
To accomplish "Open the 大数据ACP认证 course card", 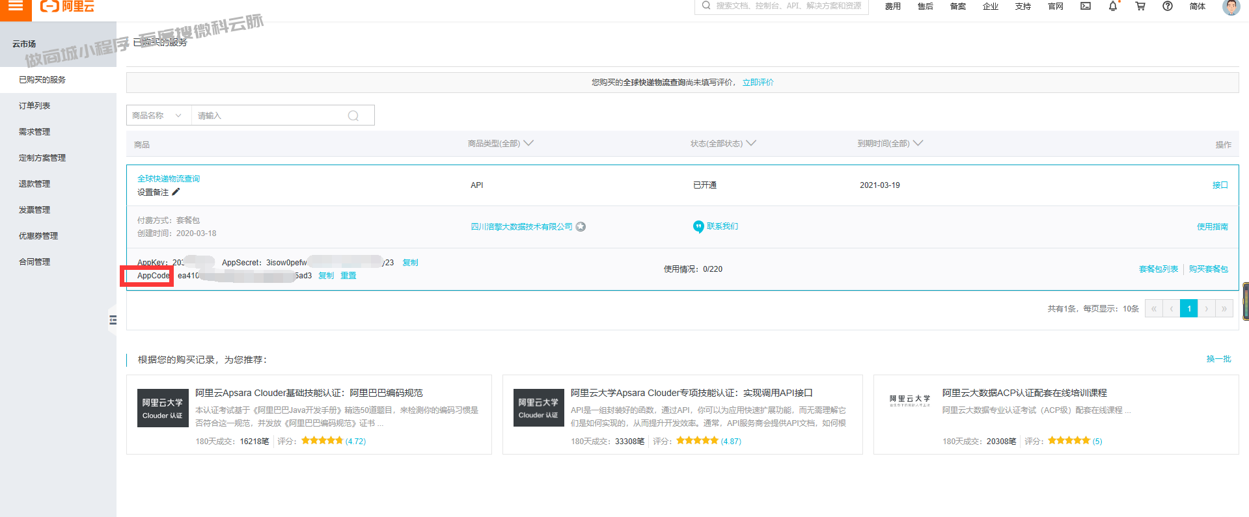I will coord(1056,415).
